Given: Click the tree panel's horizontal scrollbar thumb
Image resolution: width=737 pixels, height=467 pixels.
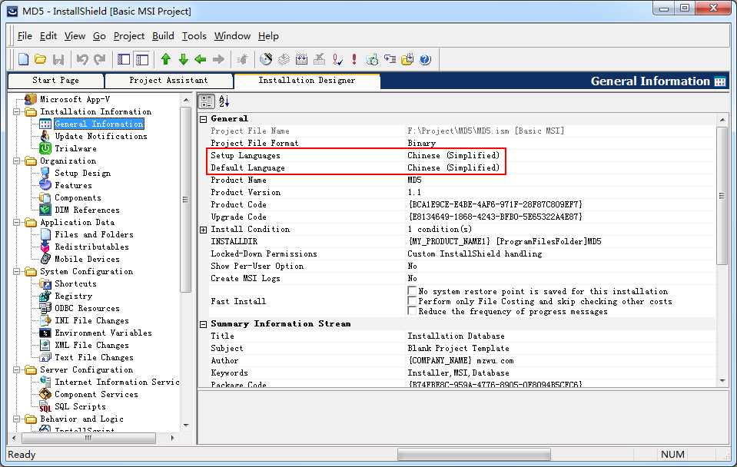Looking at the screenshot, I should pyautogui.click(x=89, y=438).
